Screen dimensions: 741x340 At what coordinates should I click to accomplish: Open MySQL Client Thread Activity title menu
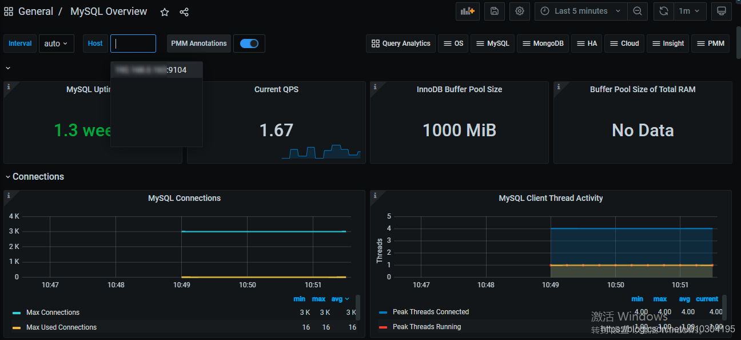point(551,198)
